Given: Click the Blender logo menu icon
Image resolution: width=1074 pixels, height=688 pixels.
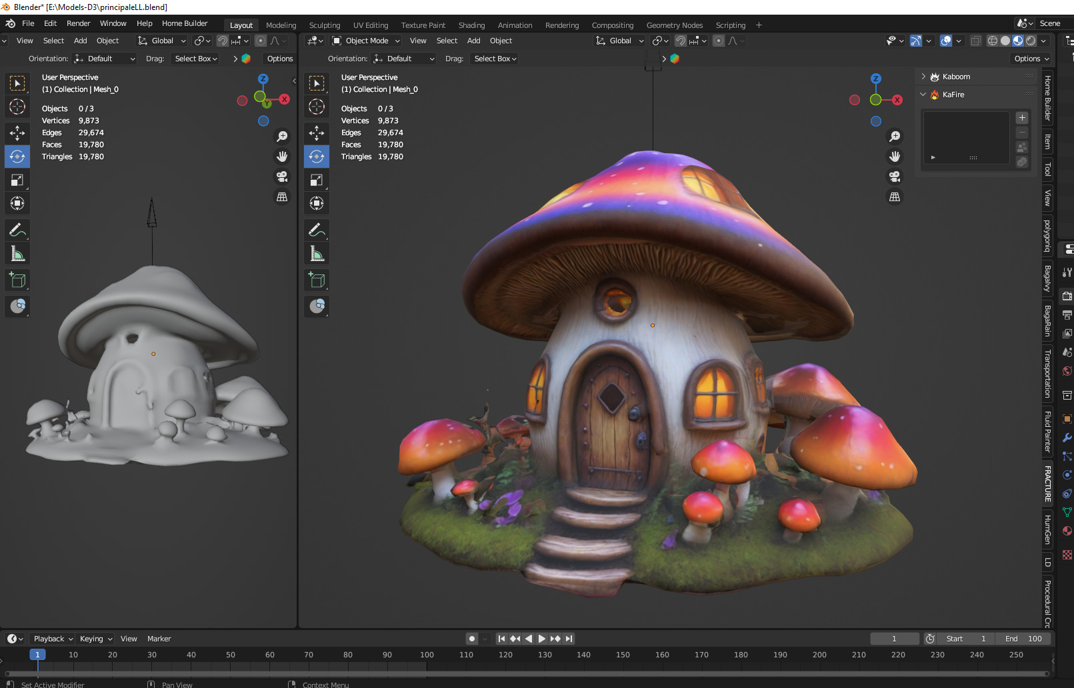Looking at the screenshot, I should coord(11,23).
